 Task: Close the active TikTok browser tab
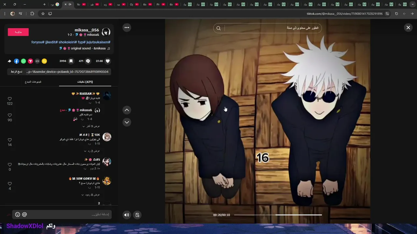pyautogui.click(x=65, y=5)
